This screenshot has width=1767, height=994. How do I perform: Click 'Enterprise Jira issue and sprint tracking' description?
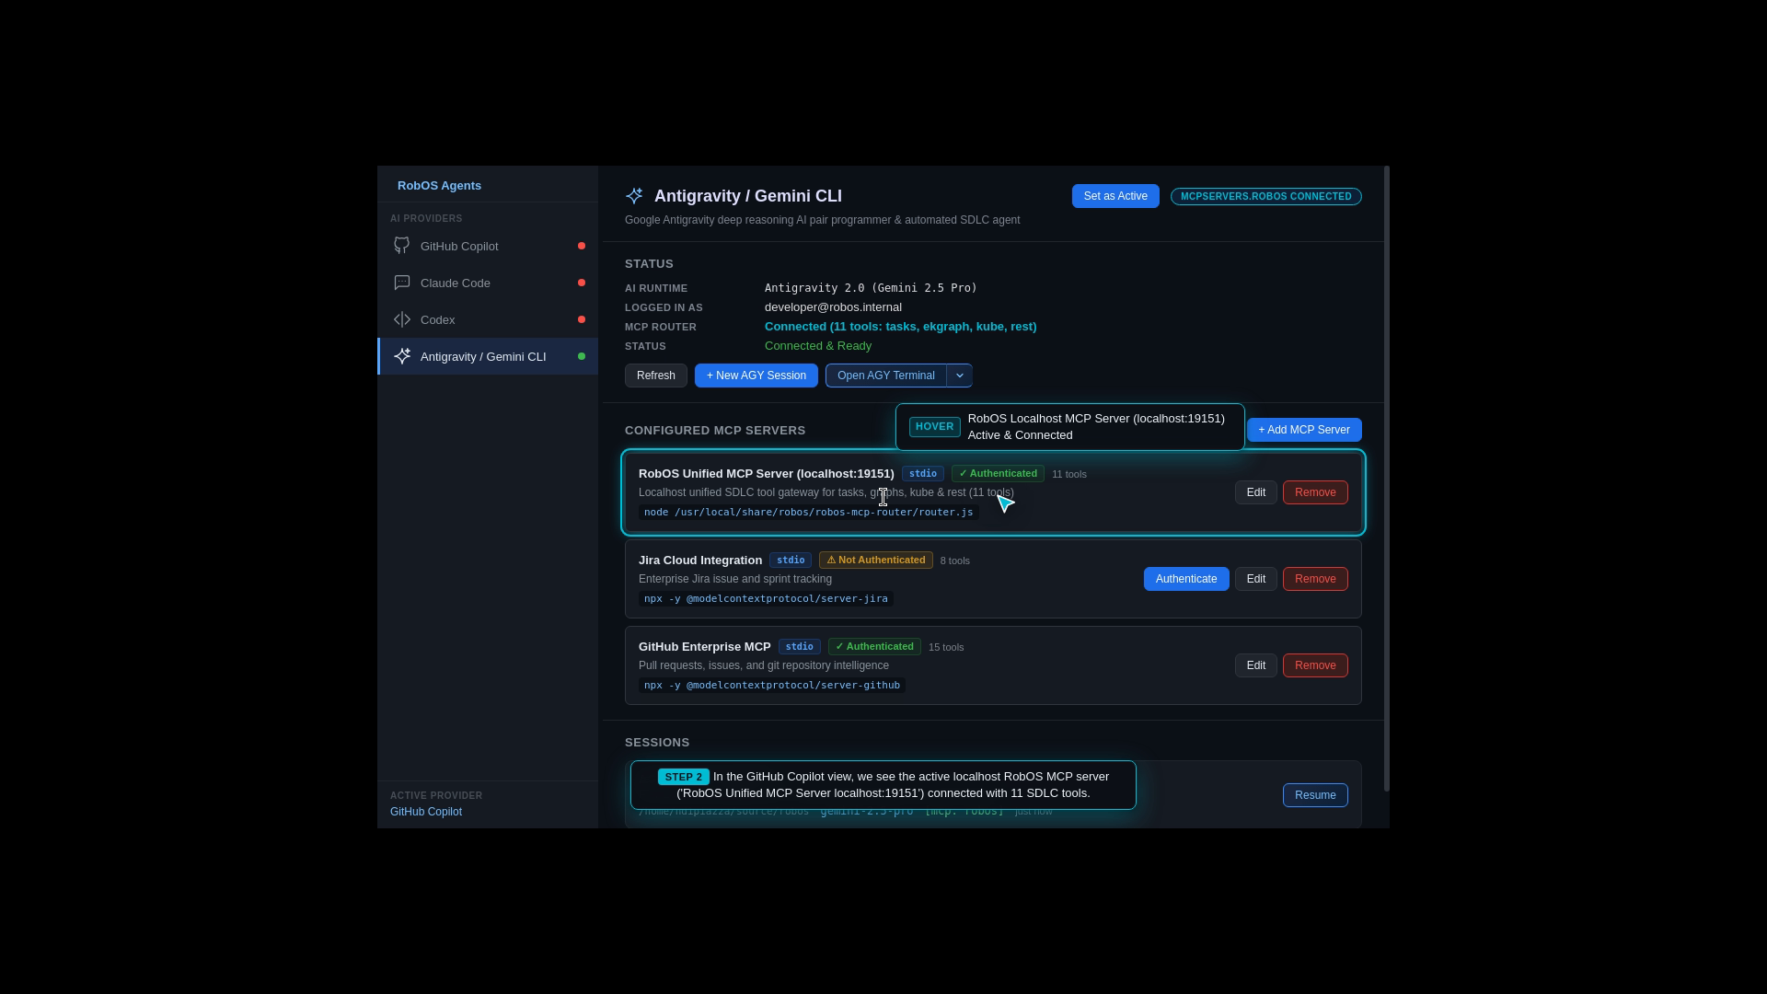click(x=735, y=579)
